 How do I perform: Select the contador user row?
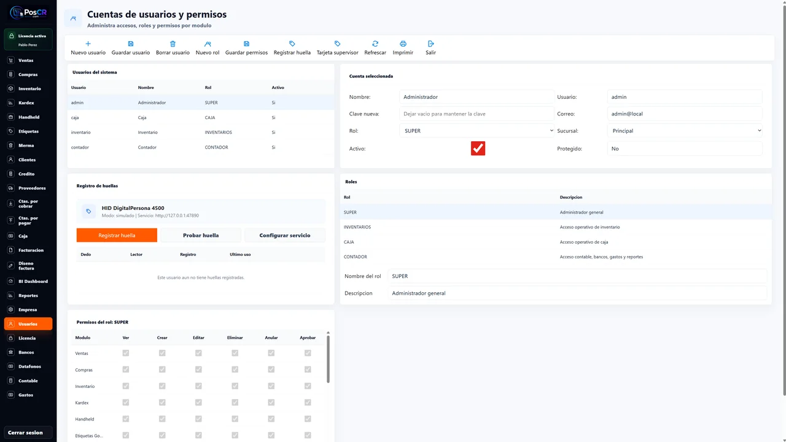pyautogui.click(x=201, y=147)
